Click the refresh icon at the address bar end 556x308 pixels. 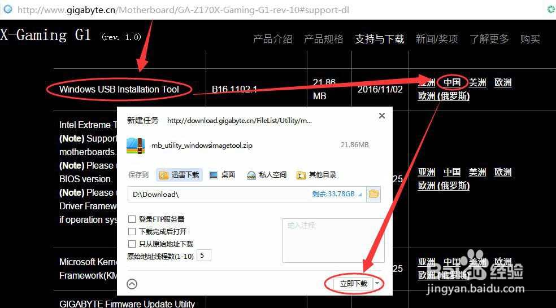coord(551,9)
